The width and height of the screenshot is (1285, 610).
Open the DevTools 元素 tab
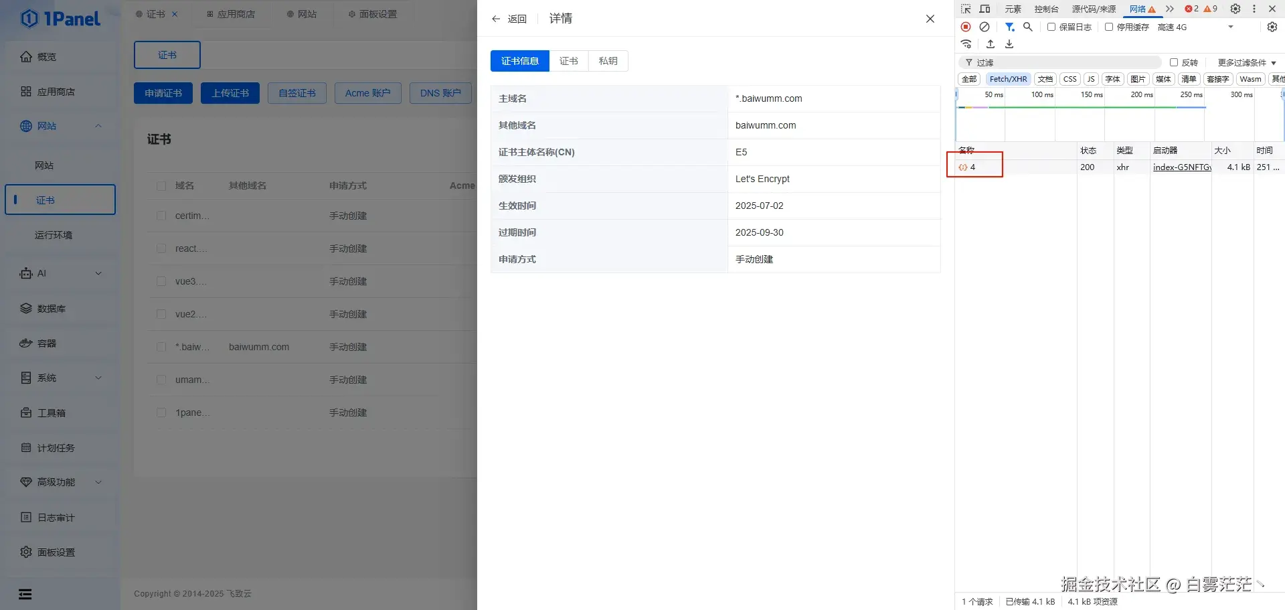[1013, 9]
